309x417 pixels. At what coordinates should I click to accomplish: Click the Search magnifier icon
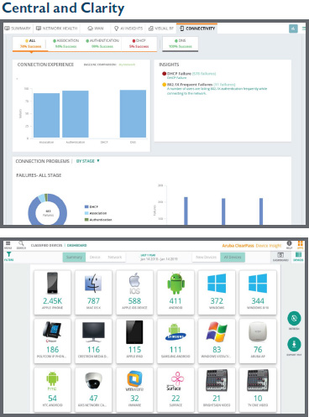click(x=21, y=243)
